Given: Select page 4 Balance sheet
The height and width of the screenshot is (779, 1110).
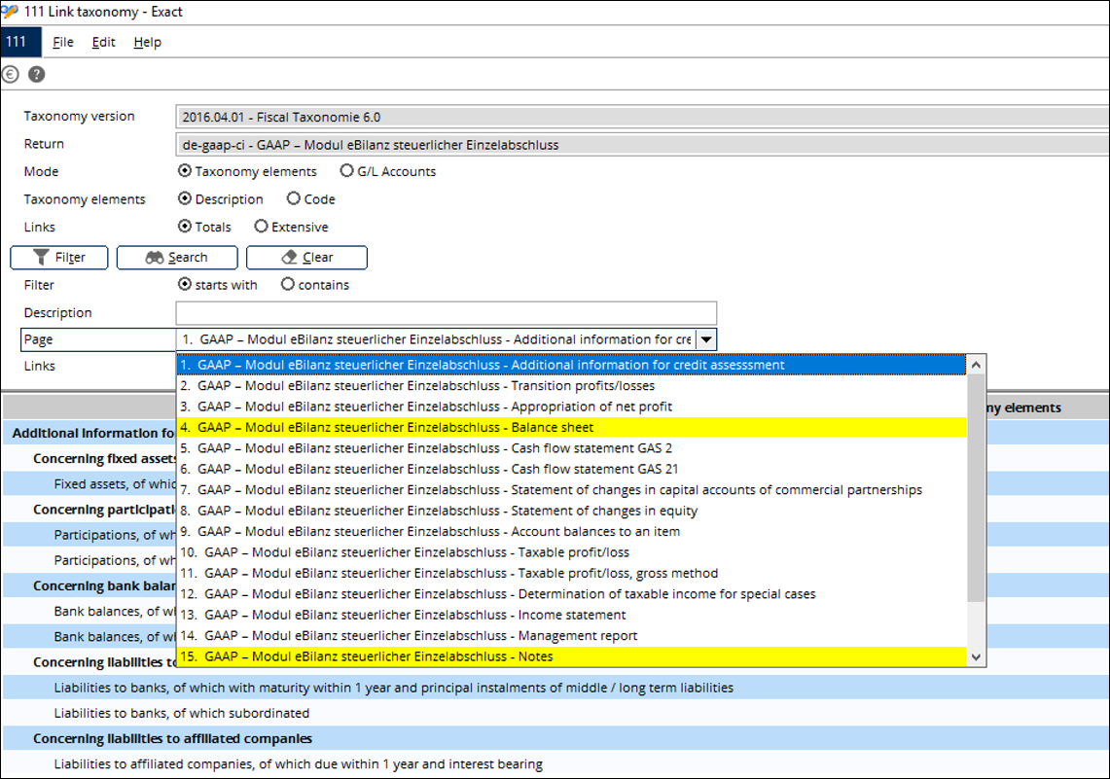Looking at the screenshot, I should (571, 427).
